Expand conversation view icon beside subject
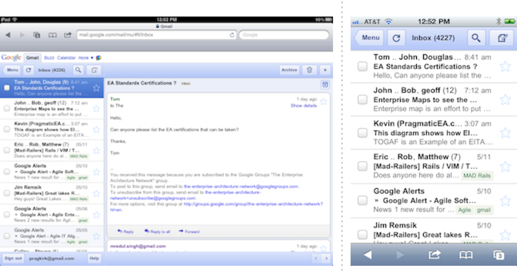Viewport: 517px width, 275px height. coord(325,84)
